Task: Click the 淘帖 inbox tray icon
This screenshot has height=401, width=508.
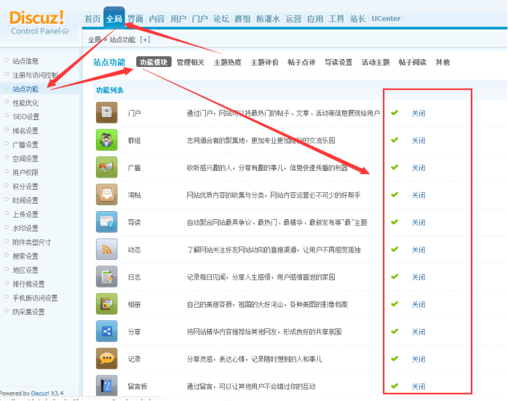Action: coord(106,194)
